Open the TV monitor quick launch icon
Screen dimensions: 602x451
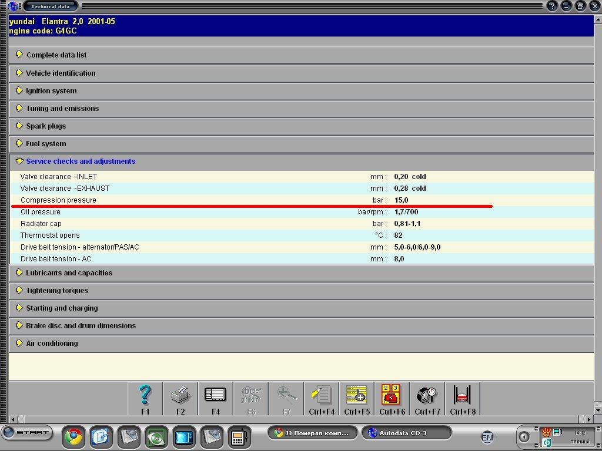(x=184, y=436)
